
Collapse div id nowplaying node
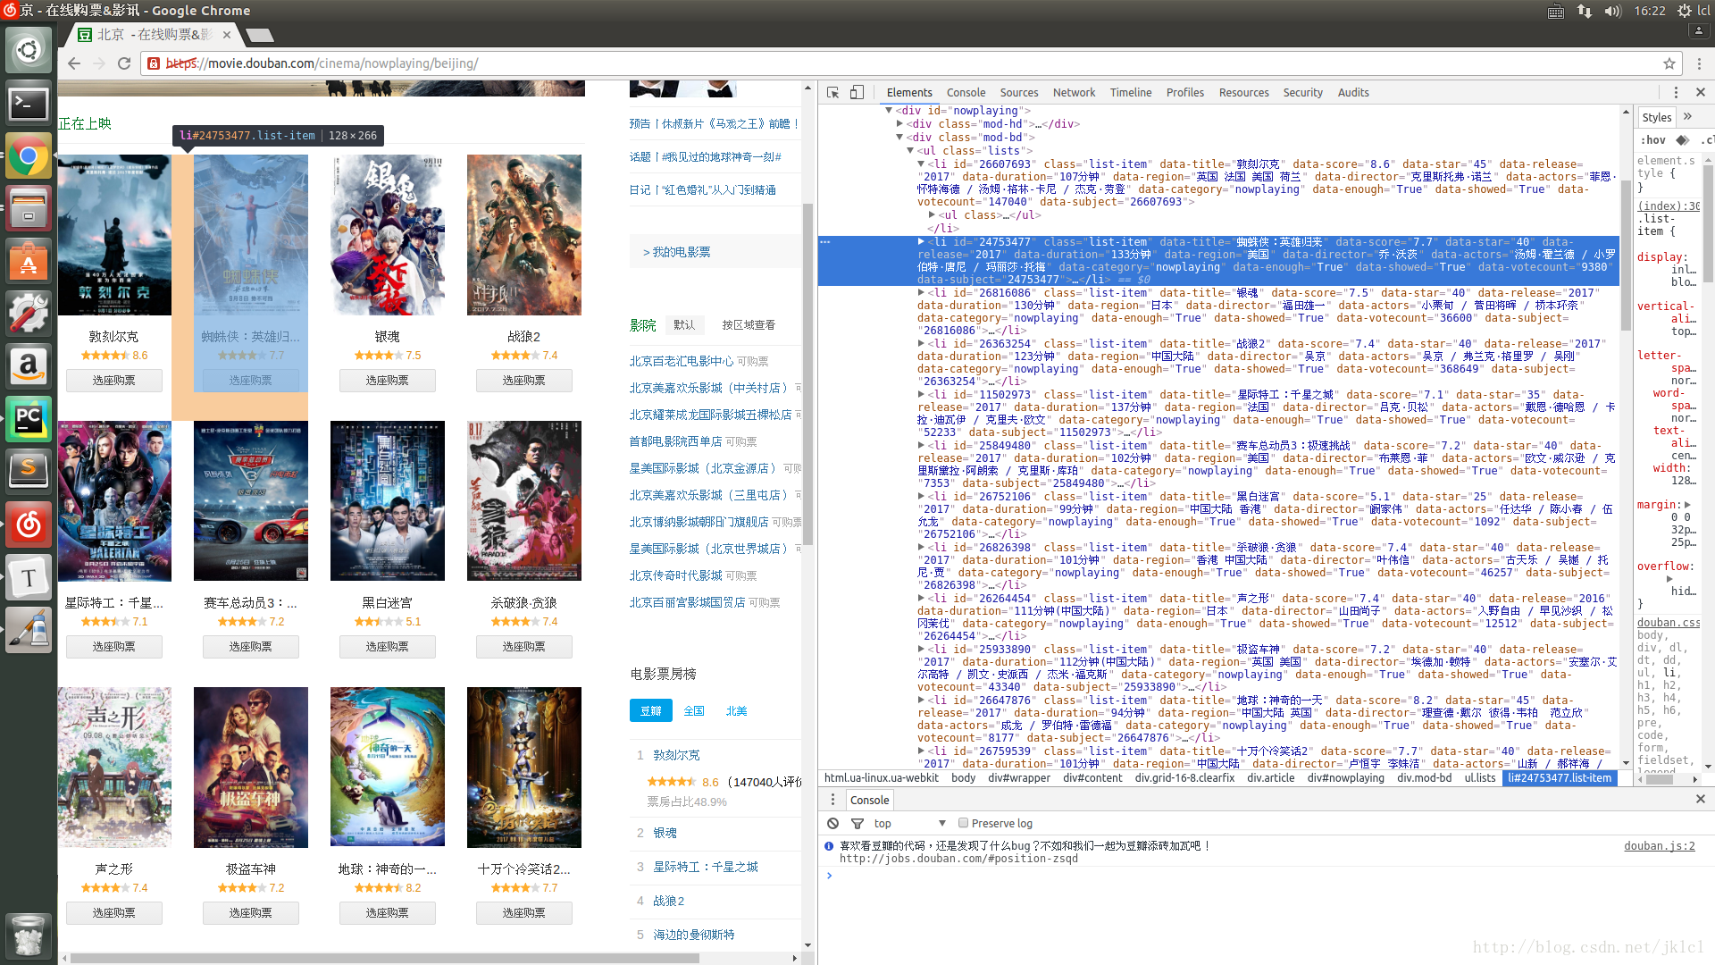point(890,111)
